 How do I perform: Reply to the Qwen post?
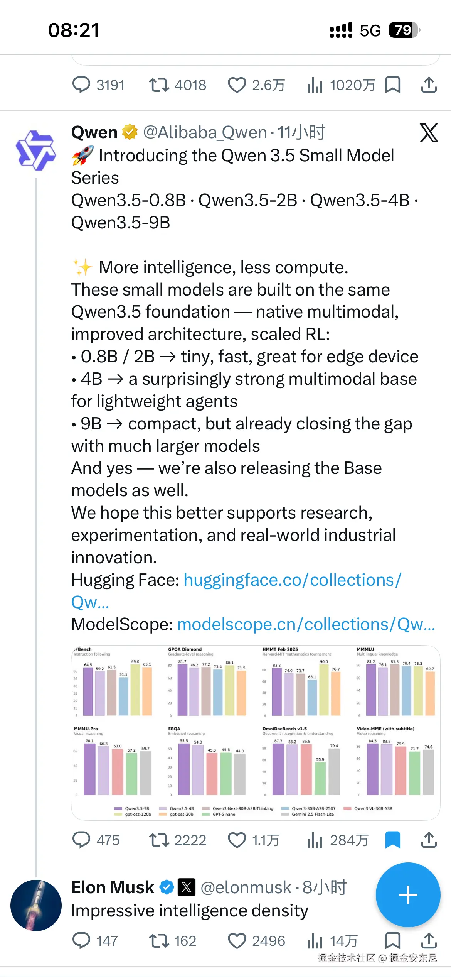pyautogui.click(x=81, y=840)
